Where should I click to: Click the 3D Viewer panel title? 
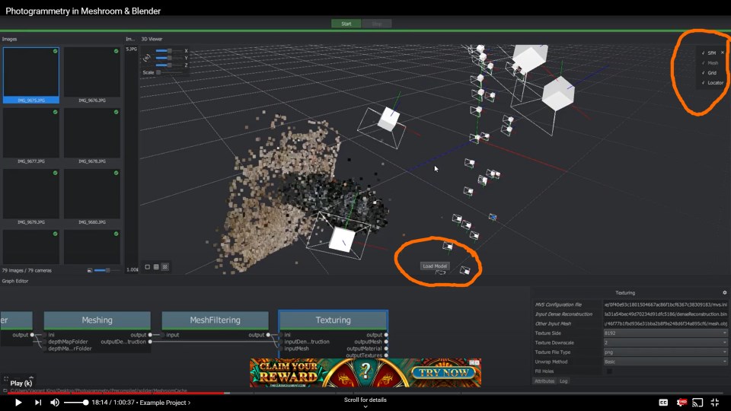click(x=152, y=39)
